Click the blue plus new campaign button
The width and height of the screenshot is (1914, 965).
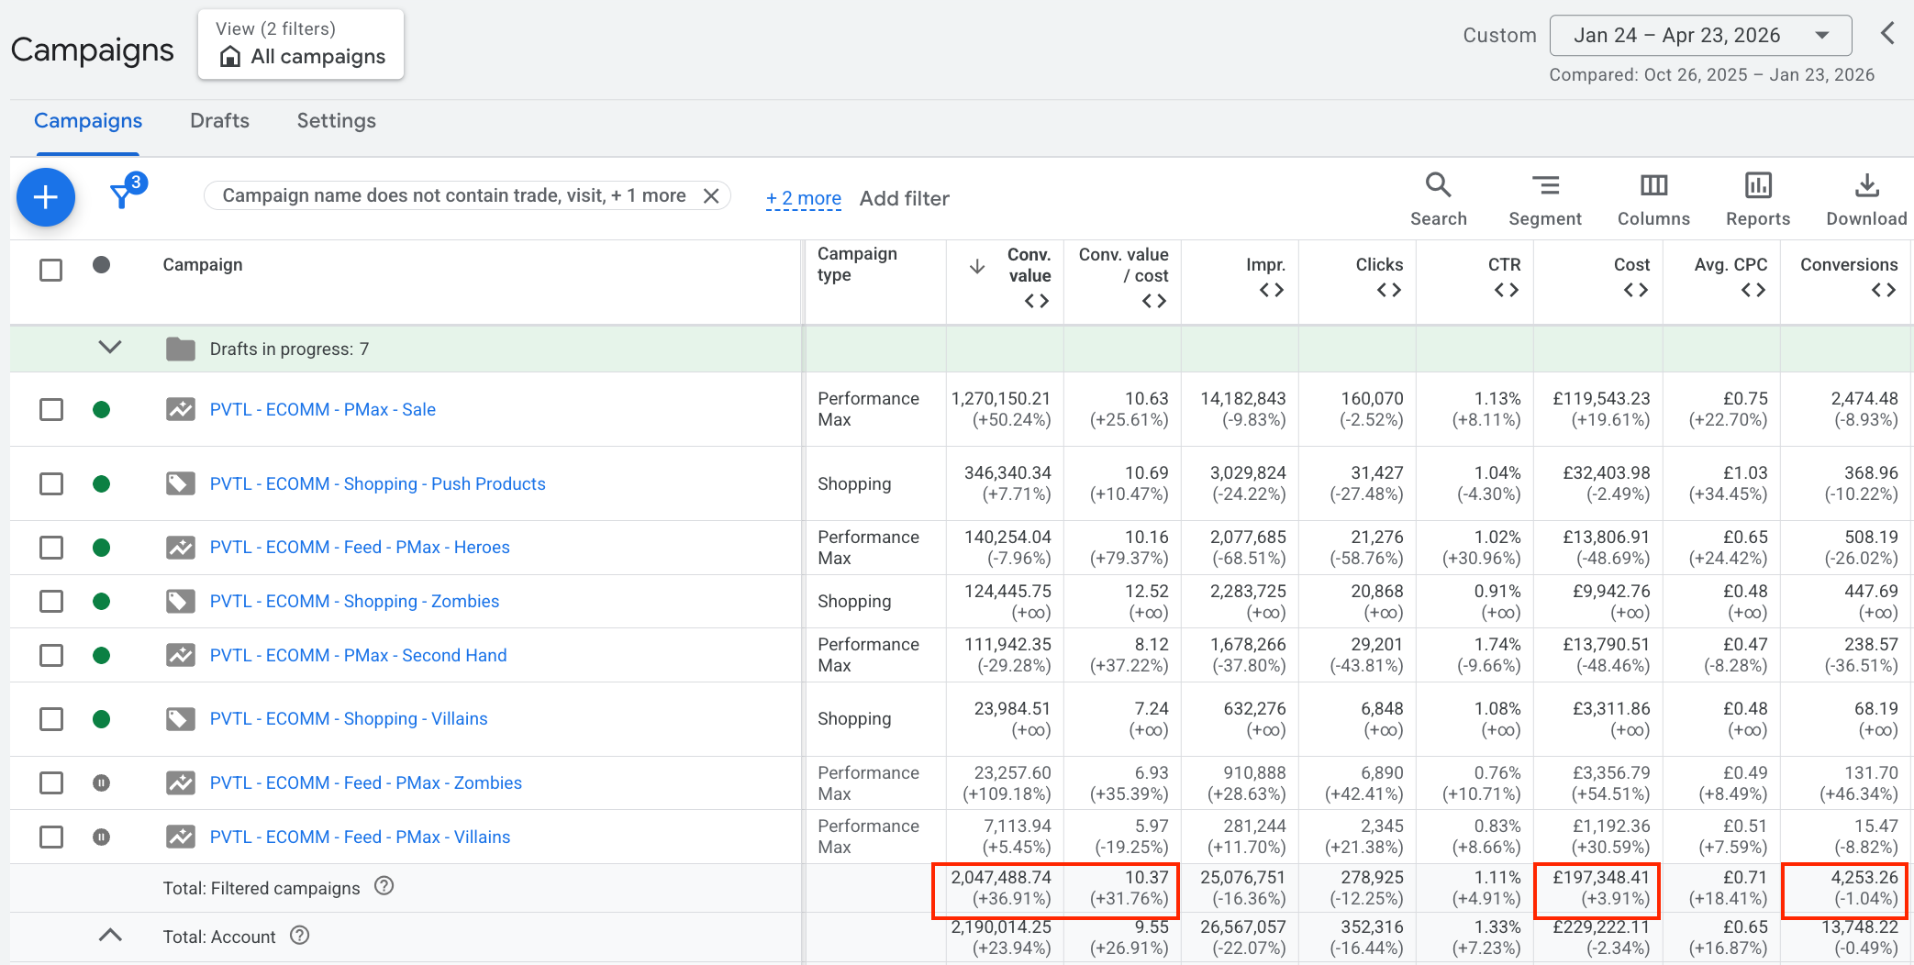pyautogui.click(x=46, y=197)
